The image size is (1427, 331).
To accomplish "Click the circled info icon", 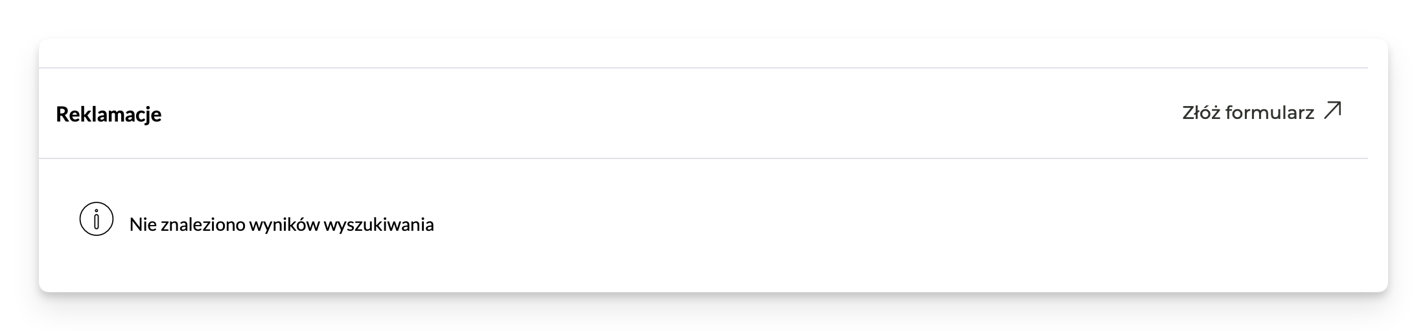I will [x=96, y=219].
